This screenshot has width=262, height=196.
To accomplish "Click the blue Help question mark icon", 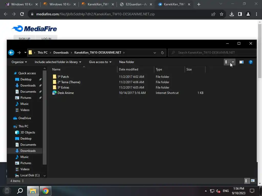I will [x=250, y=62].
